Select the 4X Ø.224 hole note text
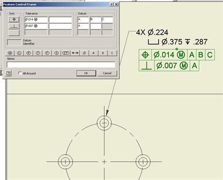223x180 pixels. (x=152, y=32)
